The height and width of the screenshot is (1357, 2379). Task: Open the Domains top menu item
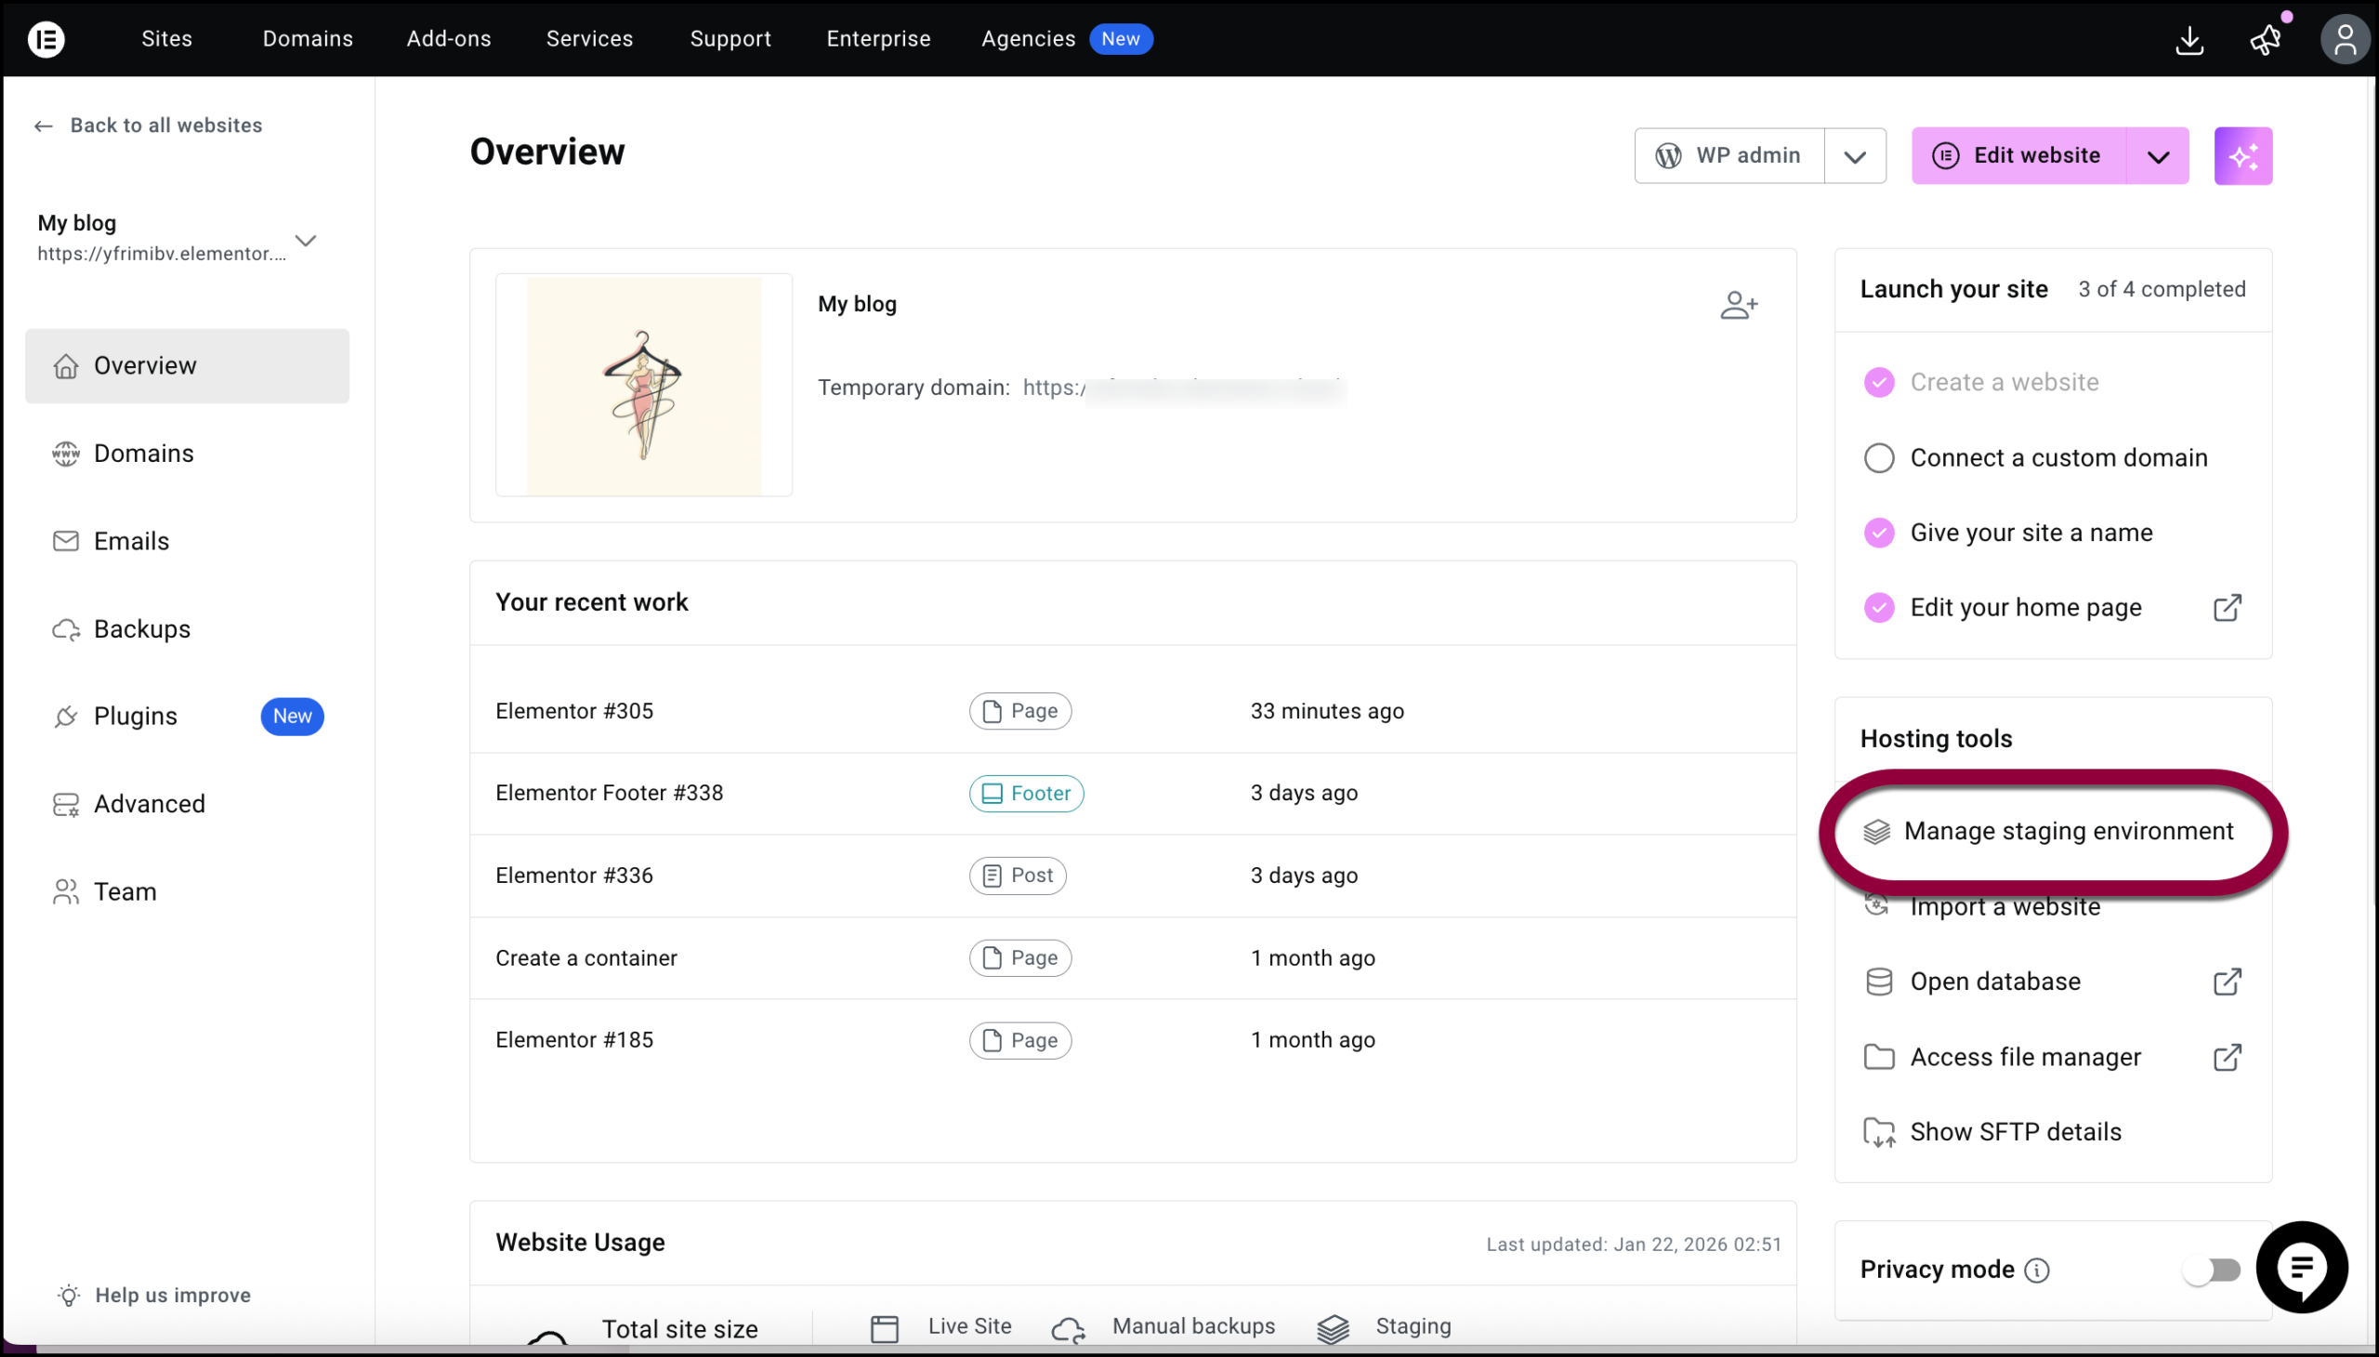[x=308, y=39]
